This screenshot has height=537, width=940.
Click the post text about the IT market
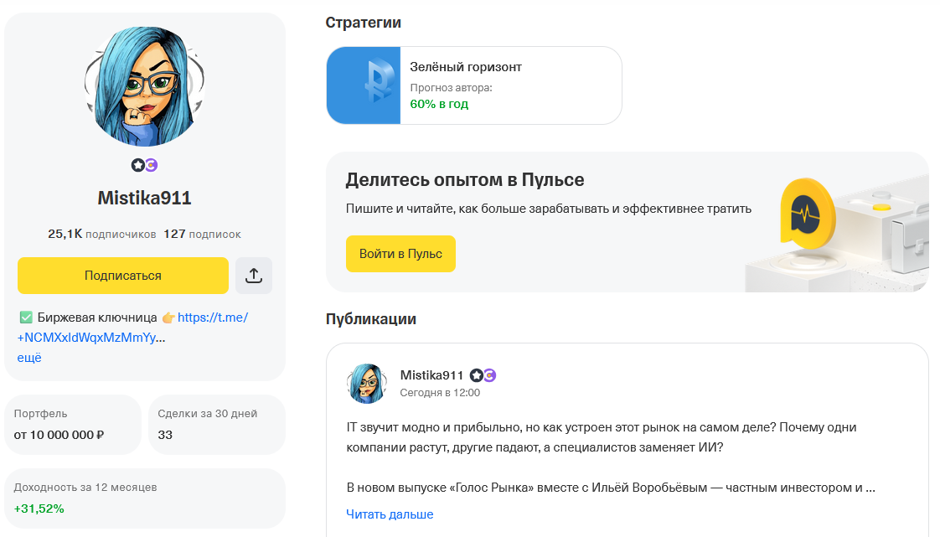611,457
